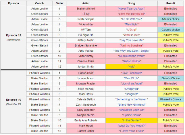This screenshot has width=185, height=135.
Task: Open "The Way You Look Tonight" link
Action: 132,51
